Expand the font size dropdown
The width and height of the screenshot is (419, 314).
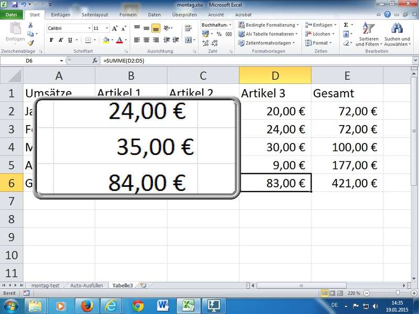pyautogui.click(x=107, y=28)
